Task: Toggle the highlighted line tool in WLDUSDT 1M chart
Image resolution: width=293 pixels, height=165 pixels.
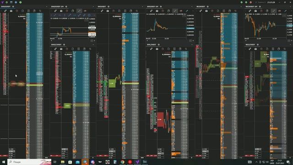Action: (x=274, y=11)
